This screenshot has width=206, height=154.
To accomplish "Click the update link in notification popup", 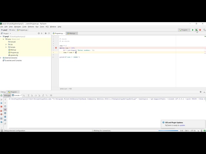I will (x=182, y=125).
